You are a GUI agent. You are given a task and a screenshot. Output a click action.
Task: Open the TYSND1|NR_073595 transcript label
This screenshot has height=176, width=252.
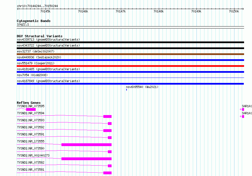31,106
